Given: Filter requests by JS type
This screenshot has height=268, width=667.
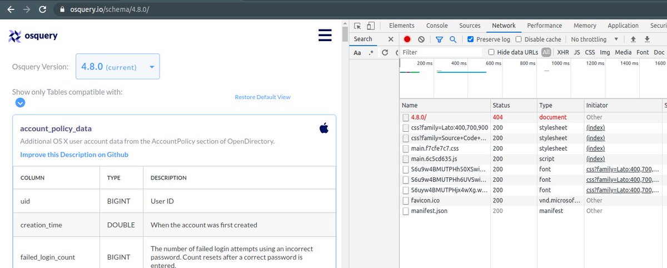Looking at the screenshot, I should pos(577,52).
